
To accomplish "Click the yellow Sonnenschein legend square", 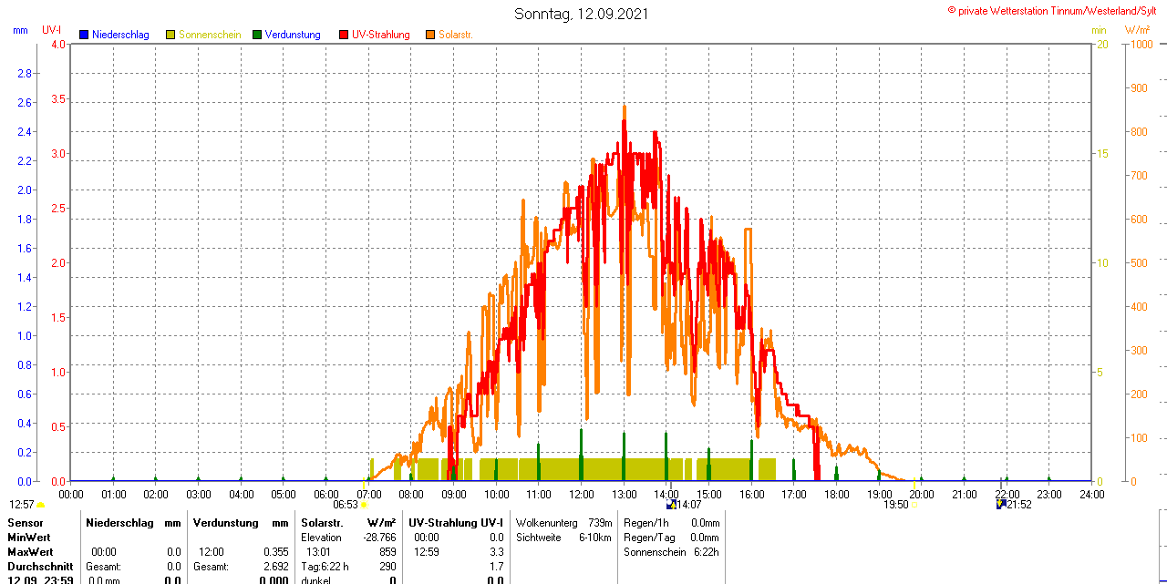I will (170, 35).
